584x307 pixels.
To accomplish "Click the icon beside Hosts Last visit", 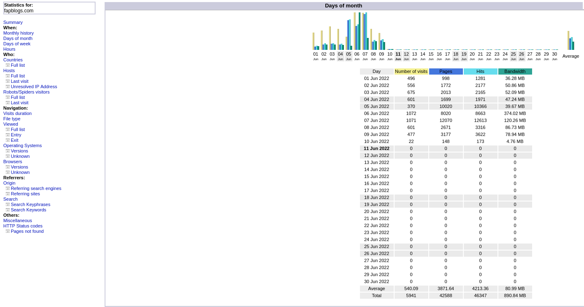I will (x=7, y=81).
